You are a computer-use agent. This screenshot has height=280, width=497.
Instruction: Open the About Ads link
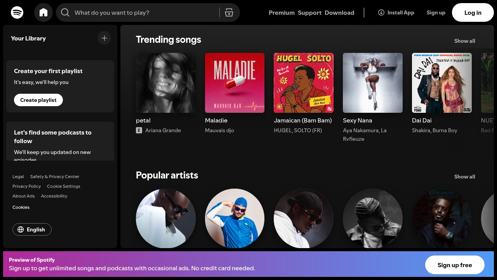24,196
